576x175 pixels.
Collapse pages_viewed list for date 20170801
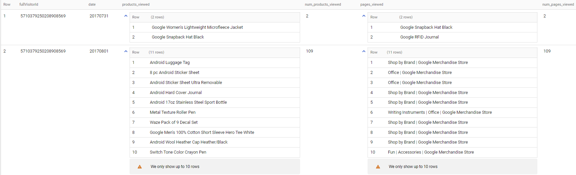tap(364, 51)
